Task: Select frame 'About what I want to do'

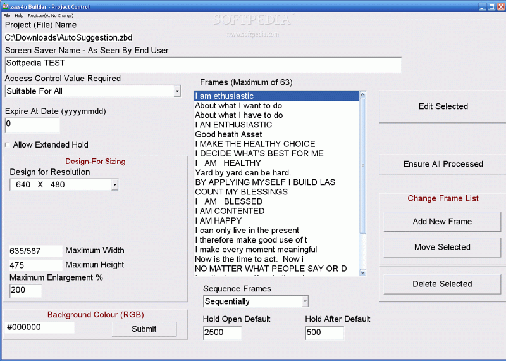Action: point(276,106)
